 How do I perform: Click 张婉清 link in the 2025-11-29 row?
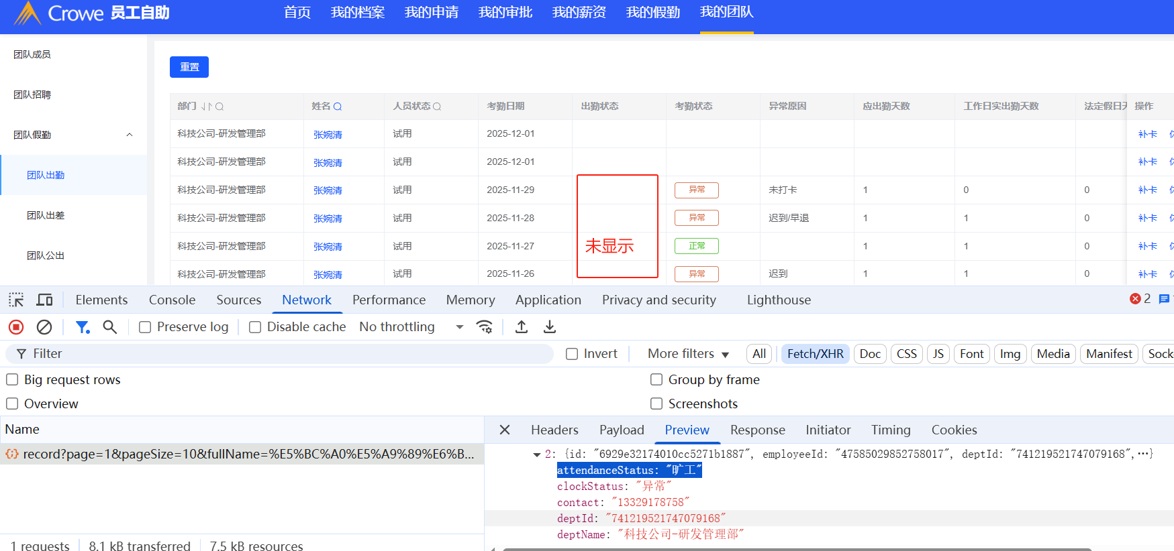click(x=328, y=190)
